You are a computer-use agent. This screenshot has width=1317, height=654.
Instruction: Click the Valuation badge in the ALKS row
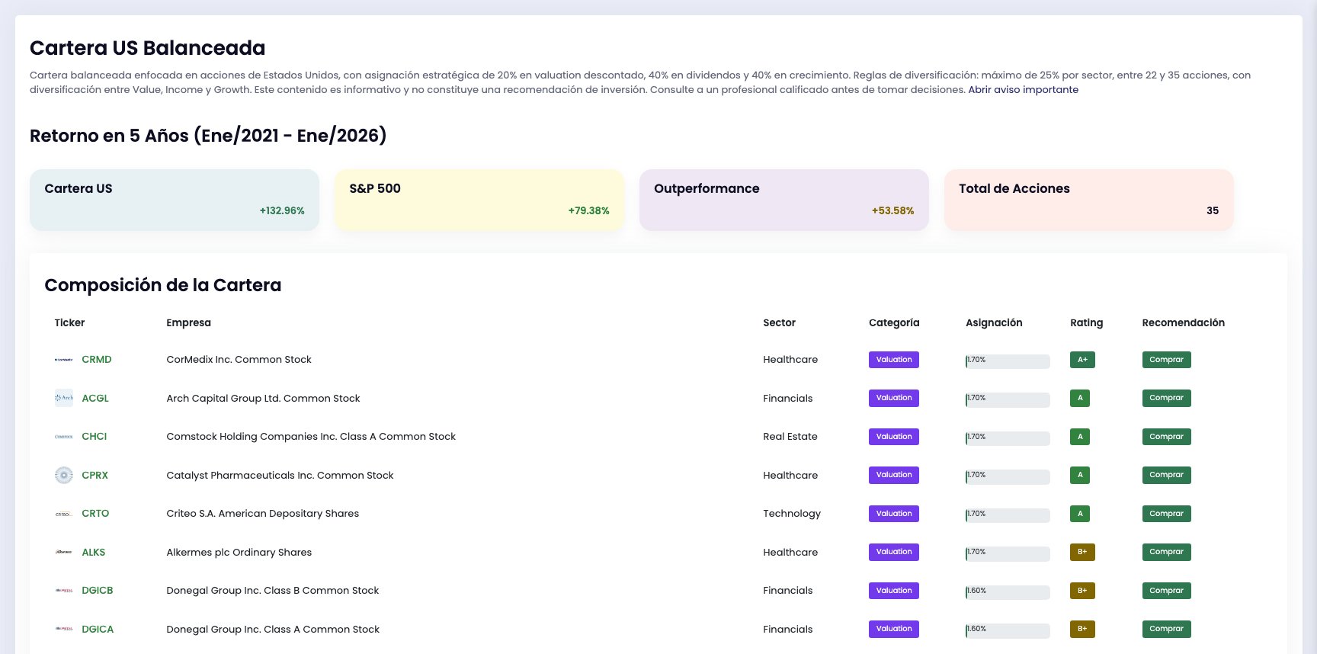pyautogui.click(x=894, y=552)
